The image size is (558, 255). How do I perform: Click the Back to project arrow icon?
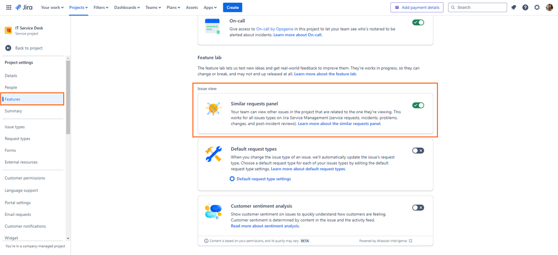(8, 48)
